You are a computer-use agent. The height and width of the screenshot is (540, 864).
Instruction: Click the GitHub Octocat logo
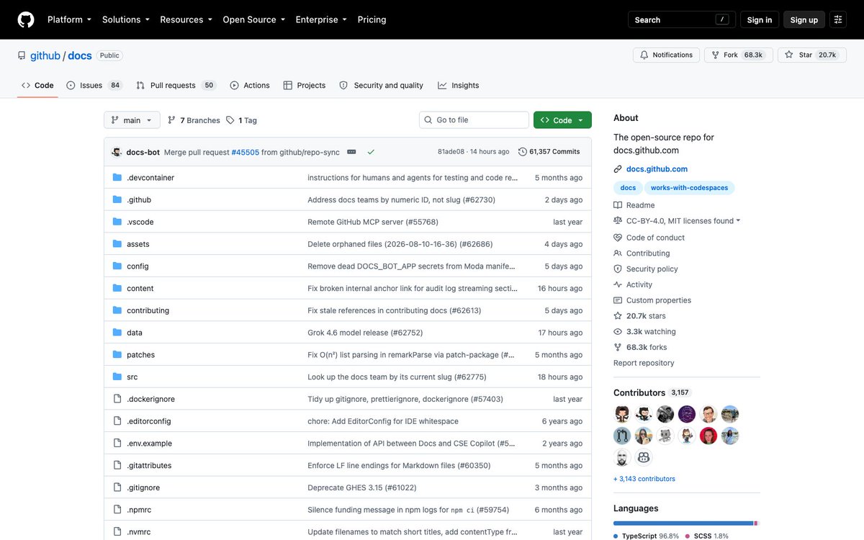tap(26, 19)
